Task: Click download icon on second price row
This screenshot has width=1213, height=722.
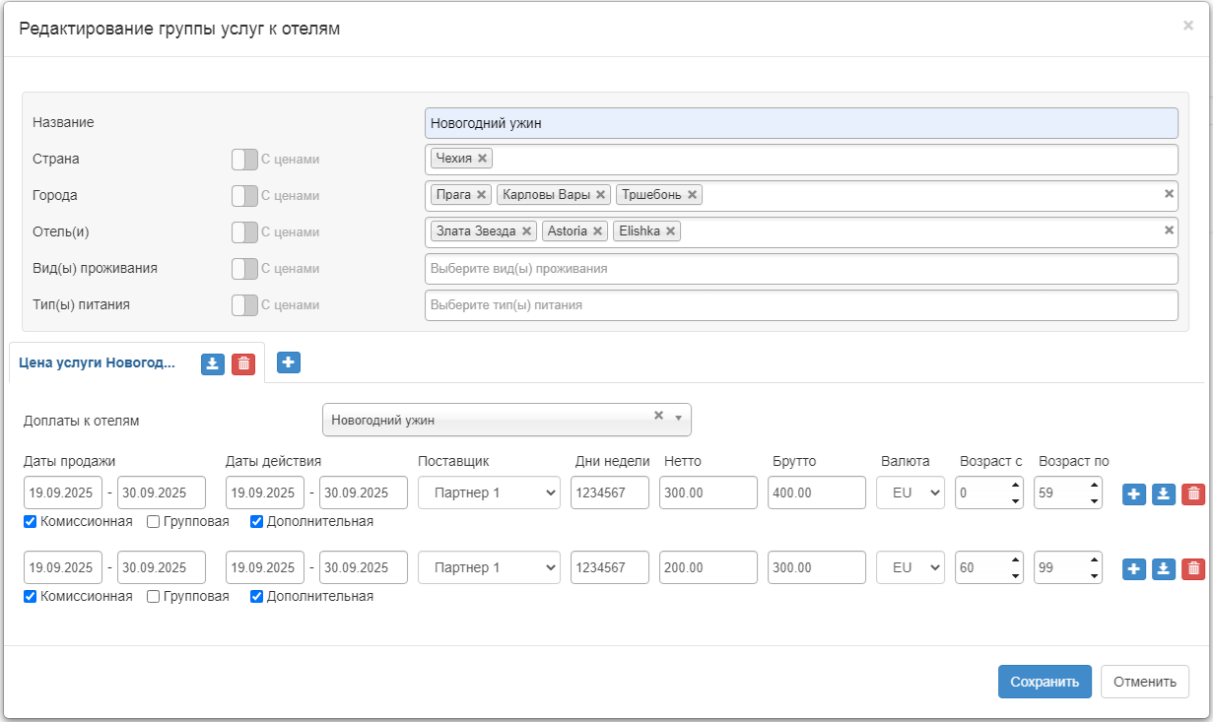Action: [1164, 568]
